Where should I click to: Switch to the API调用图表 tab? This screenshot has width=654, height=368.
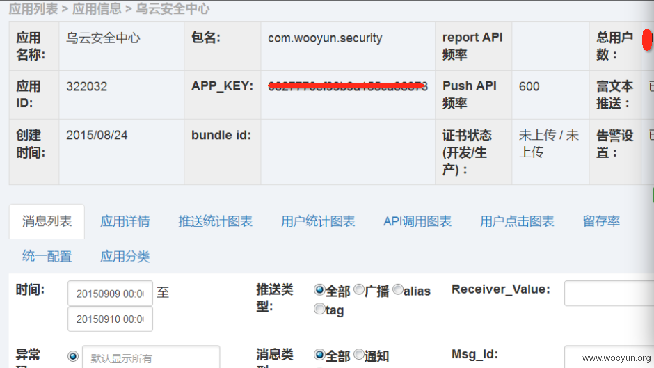[417, 222]
